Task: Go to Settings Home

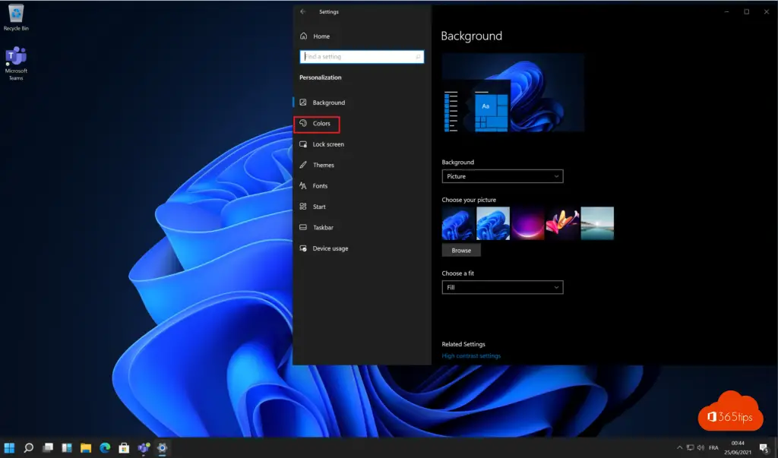Action: click(321, 36)
